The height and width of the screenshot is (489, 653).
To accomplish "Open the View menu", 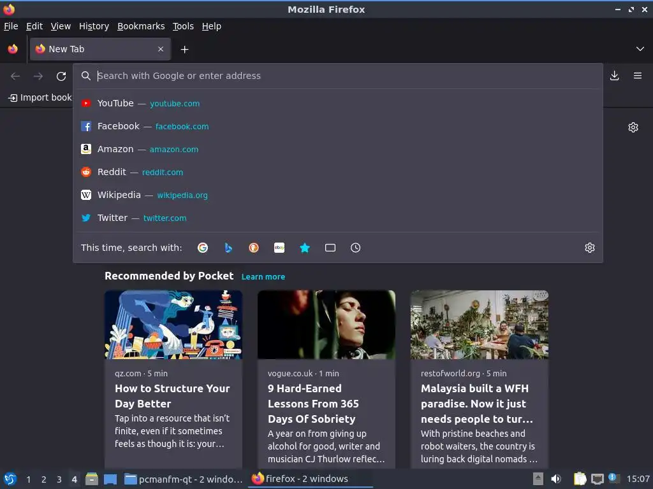I will pyautogui.click(x=61, y=26).
